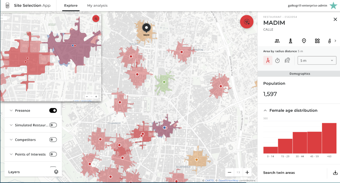340x183 pixels.
Task: Turn off the Presence layer toggle
Action: [53, 111]
